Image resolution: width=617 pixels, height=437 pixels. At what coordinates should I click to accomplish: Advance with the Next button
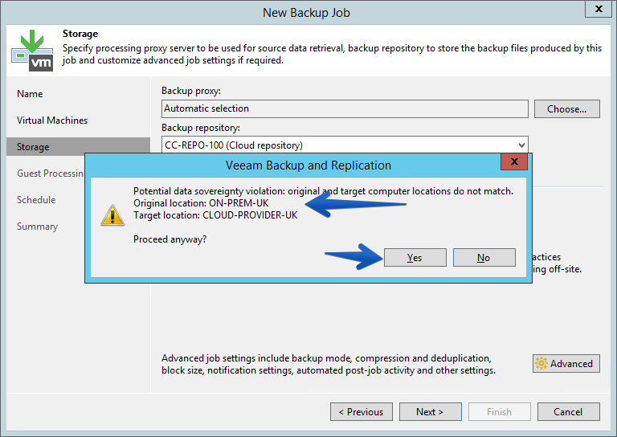coord(430,411)
